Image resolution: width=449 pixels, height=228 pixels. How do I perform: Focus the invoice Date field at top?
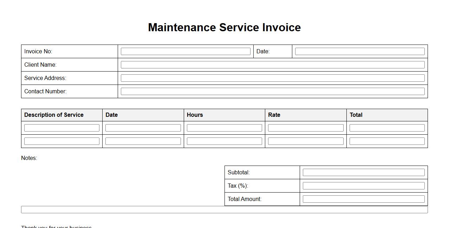(360, 52)
